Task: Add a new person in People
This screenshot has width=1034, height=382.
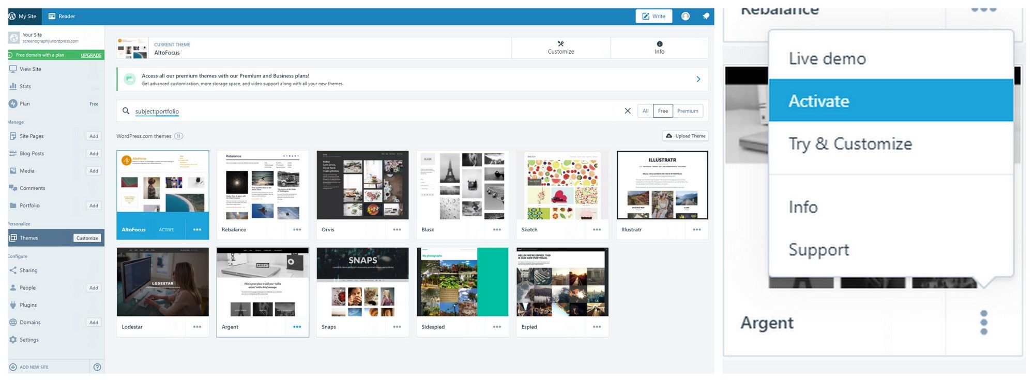Action: [94, 288]
